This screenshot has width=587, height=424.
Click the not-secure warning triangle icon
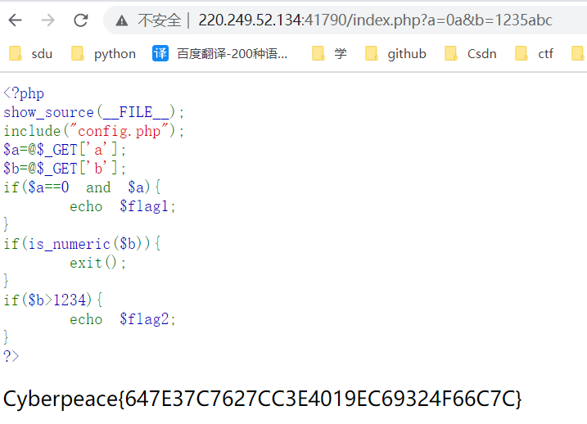(122, 20)
